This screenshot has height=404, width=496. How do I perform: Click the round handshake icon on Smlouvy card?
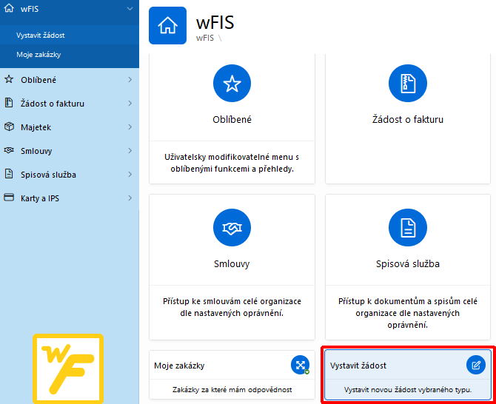click(x=232, y=228)
